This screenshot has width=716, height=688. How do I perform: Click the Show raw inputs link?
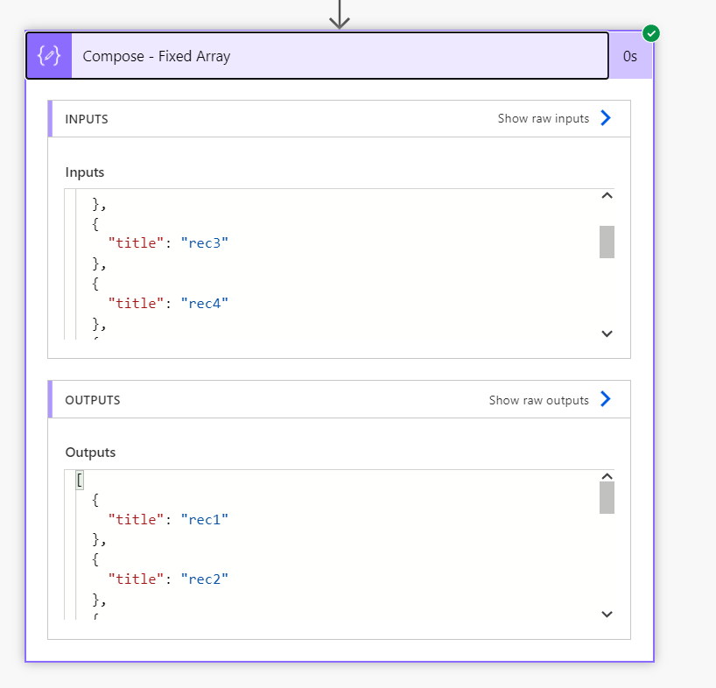point(543,119)
